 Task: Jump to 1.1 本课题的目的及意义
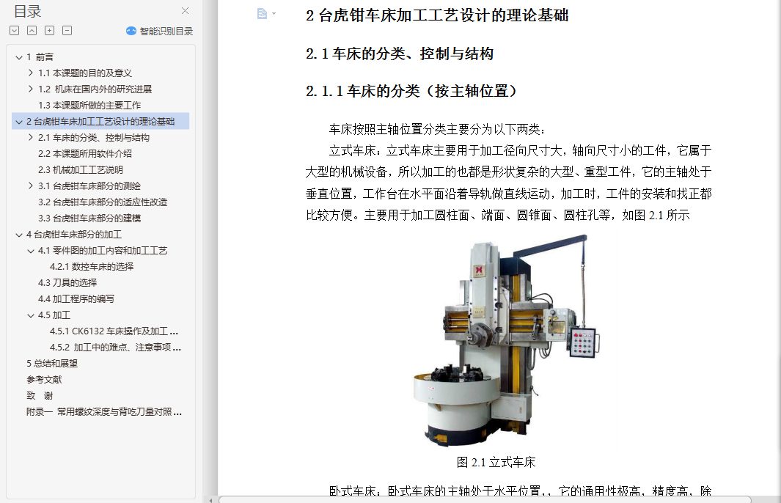pyautogui.click(x=85, y=73)
